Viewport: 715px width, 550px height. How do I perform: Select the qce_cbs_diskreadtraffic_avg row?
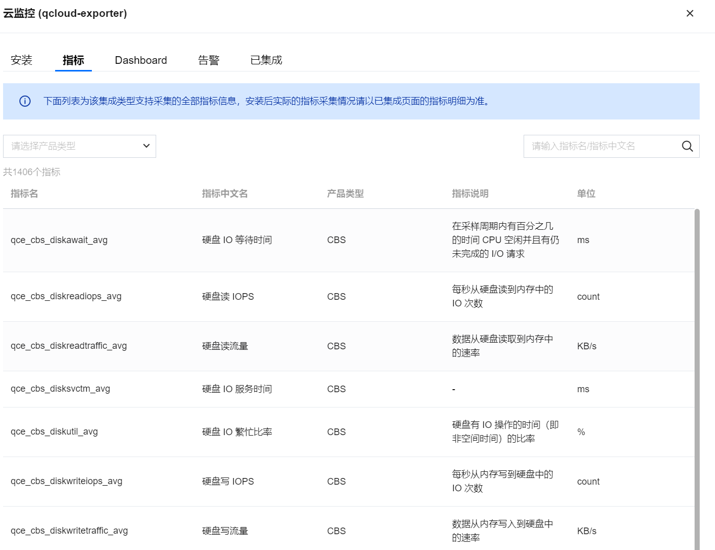(x=69, y=346)
